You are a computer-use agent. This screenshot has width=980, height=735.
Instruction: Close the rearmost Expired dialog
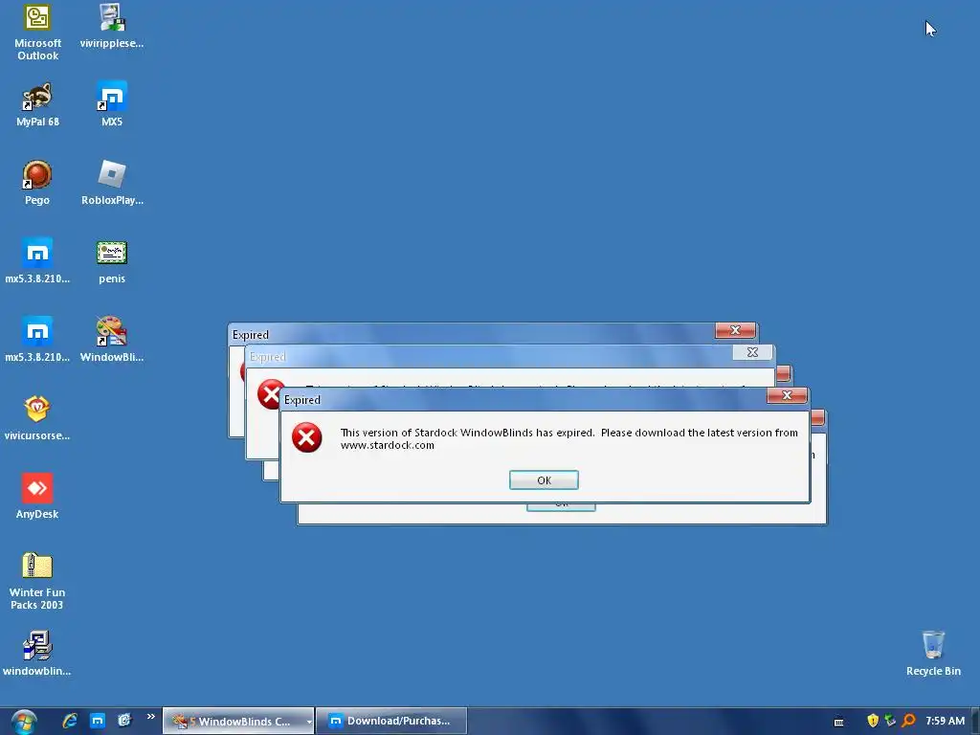(735, 330)
